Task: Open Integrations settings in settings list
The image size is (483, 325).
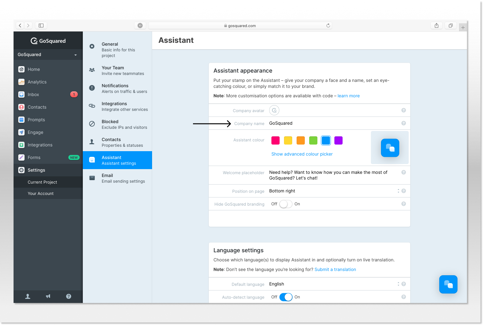Action: pos(117,106)
